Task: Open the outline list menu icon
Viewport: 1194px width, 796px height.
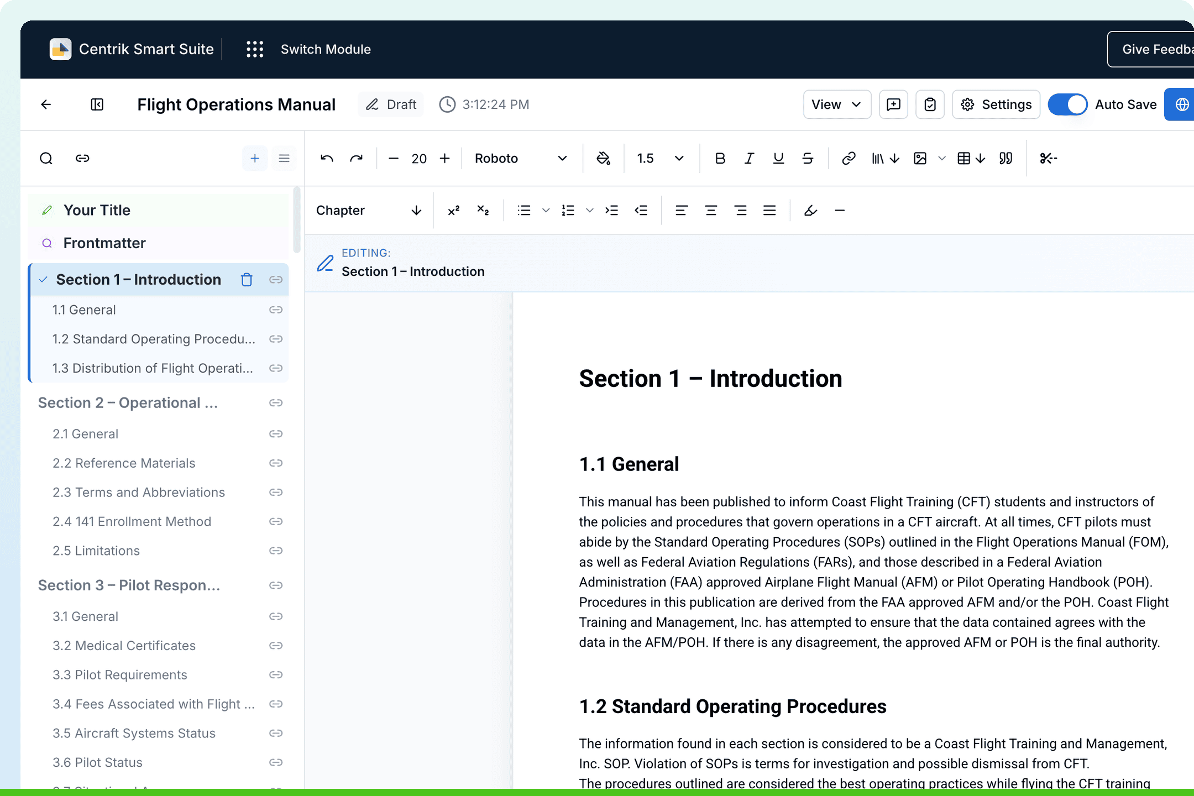Action: coord(284,159)
